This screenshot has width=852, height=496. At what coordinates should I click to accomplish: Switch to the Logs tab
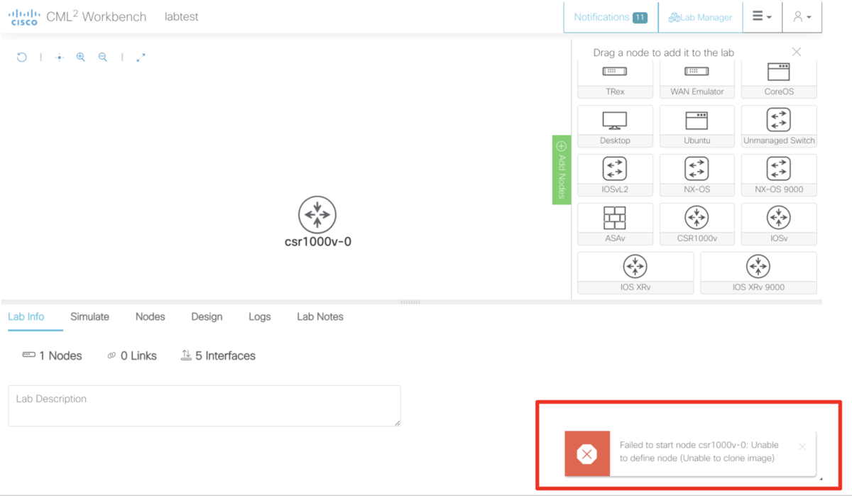coord(260,317)
